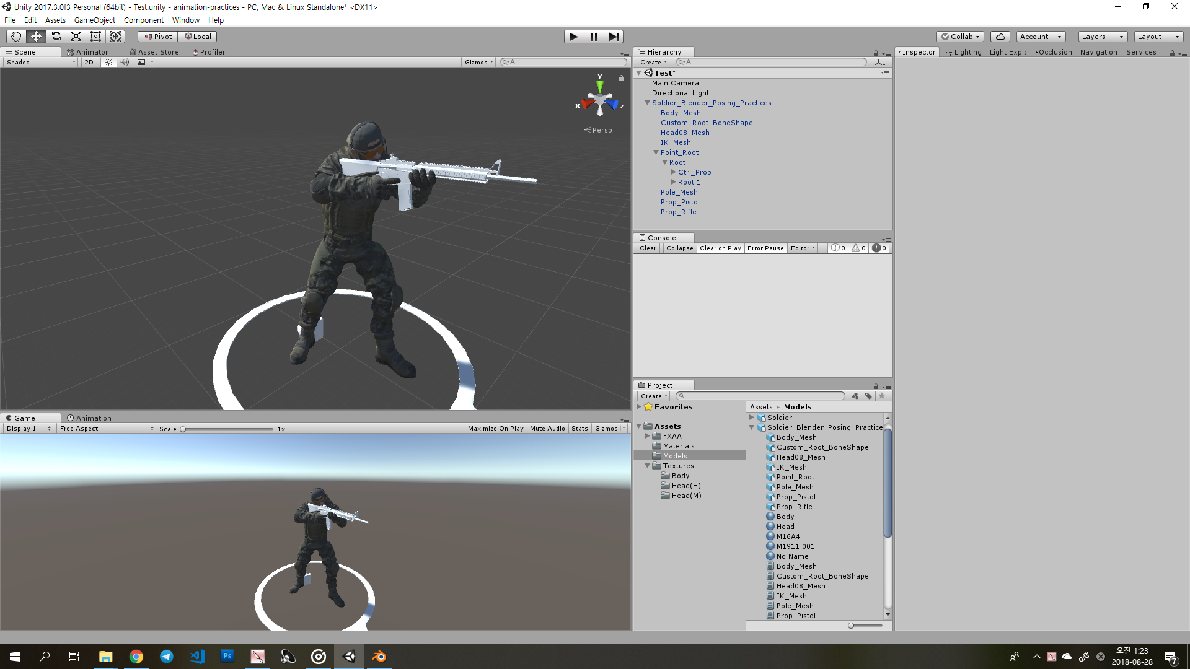Expand Root 1 in Hierarchy
Viewport: 1190px width, 669px height.
[x=674, y=182]
